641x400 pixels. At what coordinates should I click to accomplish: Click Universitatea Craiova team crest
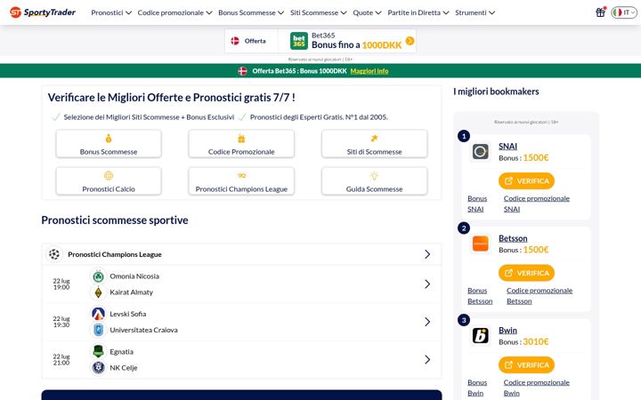click(98, 330)
